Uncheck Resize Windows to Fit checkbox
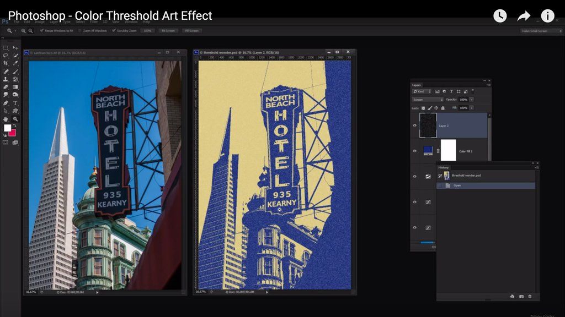This screenshot has width=565, height=317. pyautogui.click(x=42, y=31)
